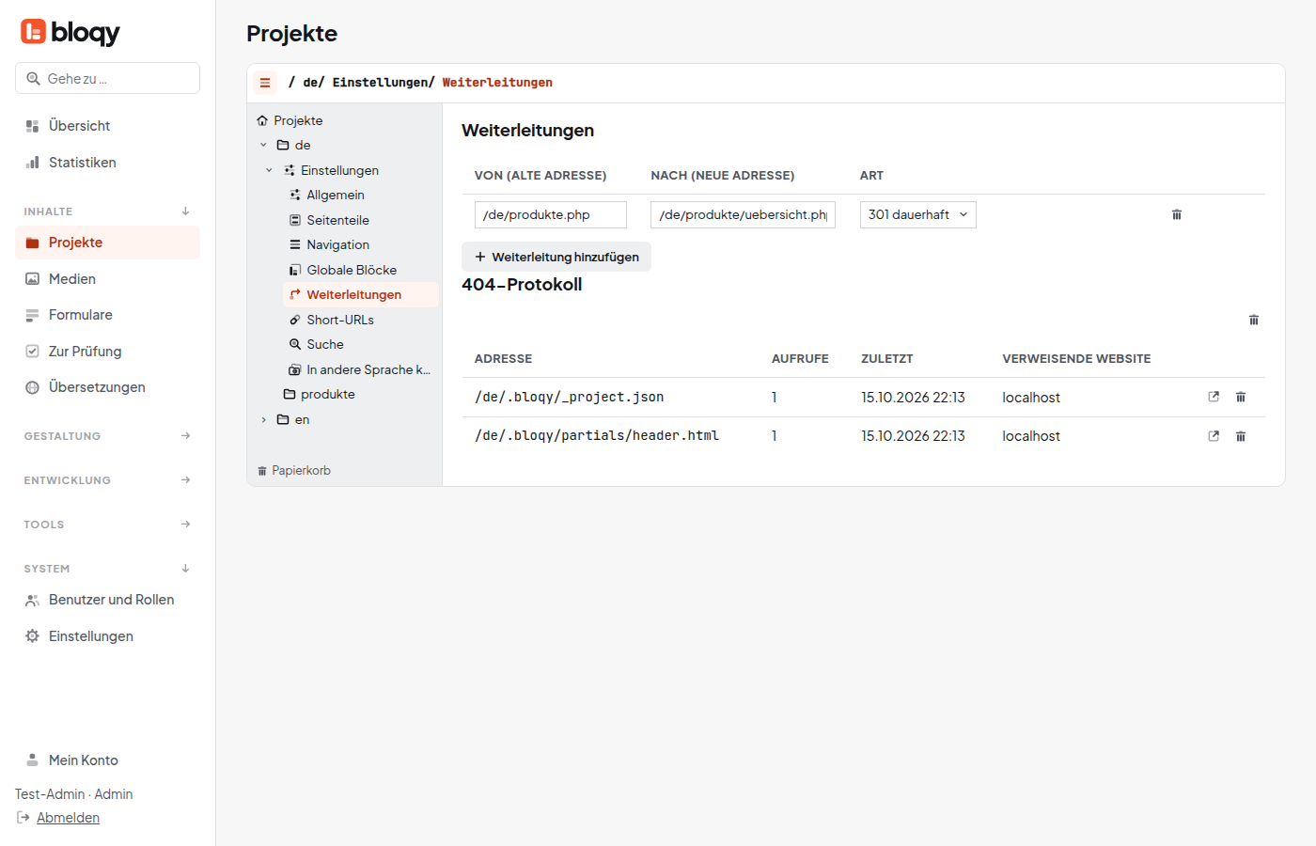This screenshot has height=846, width=1316.
Task: Open Medien in sidebar
Action: coord(107,279)
